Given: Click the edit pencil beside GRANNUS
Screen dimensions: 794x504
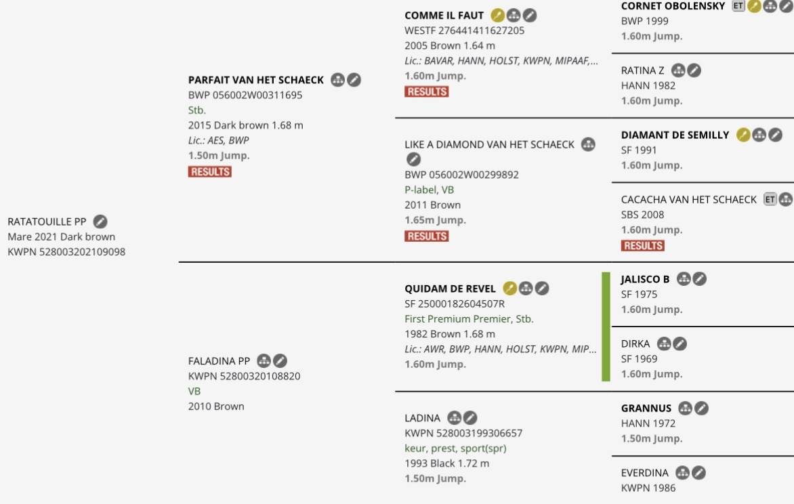Looking at the screenshot, I should coord(702,408).
